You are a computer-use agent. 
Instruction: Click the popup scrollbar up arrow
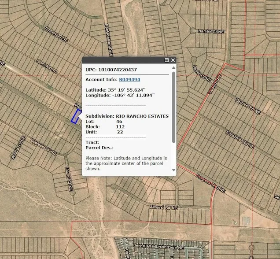click(x=173, y=68)
